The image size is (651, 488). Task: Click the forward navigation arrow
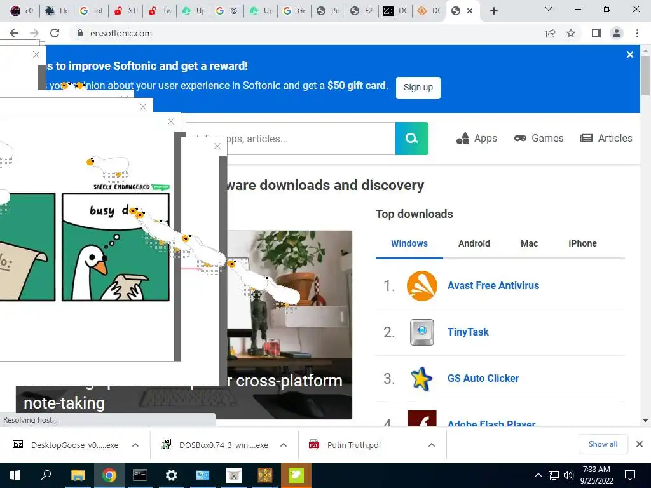34,33
